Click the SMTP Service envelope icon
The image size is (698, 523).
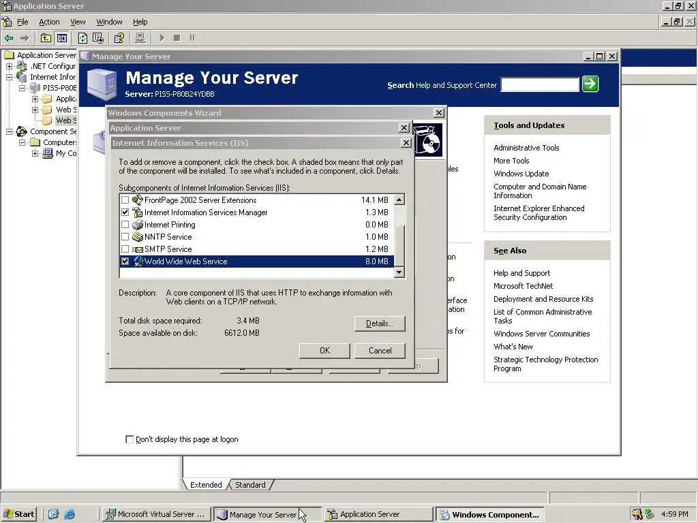coord(138,249)
